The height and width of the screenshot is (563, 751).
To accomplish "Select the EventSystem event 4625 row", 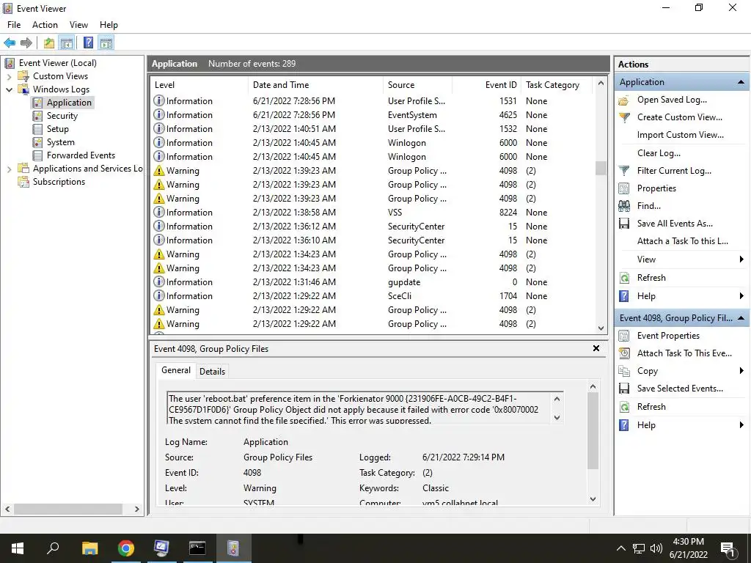I will 373,115.
